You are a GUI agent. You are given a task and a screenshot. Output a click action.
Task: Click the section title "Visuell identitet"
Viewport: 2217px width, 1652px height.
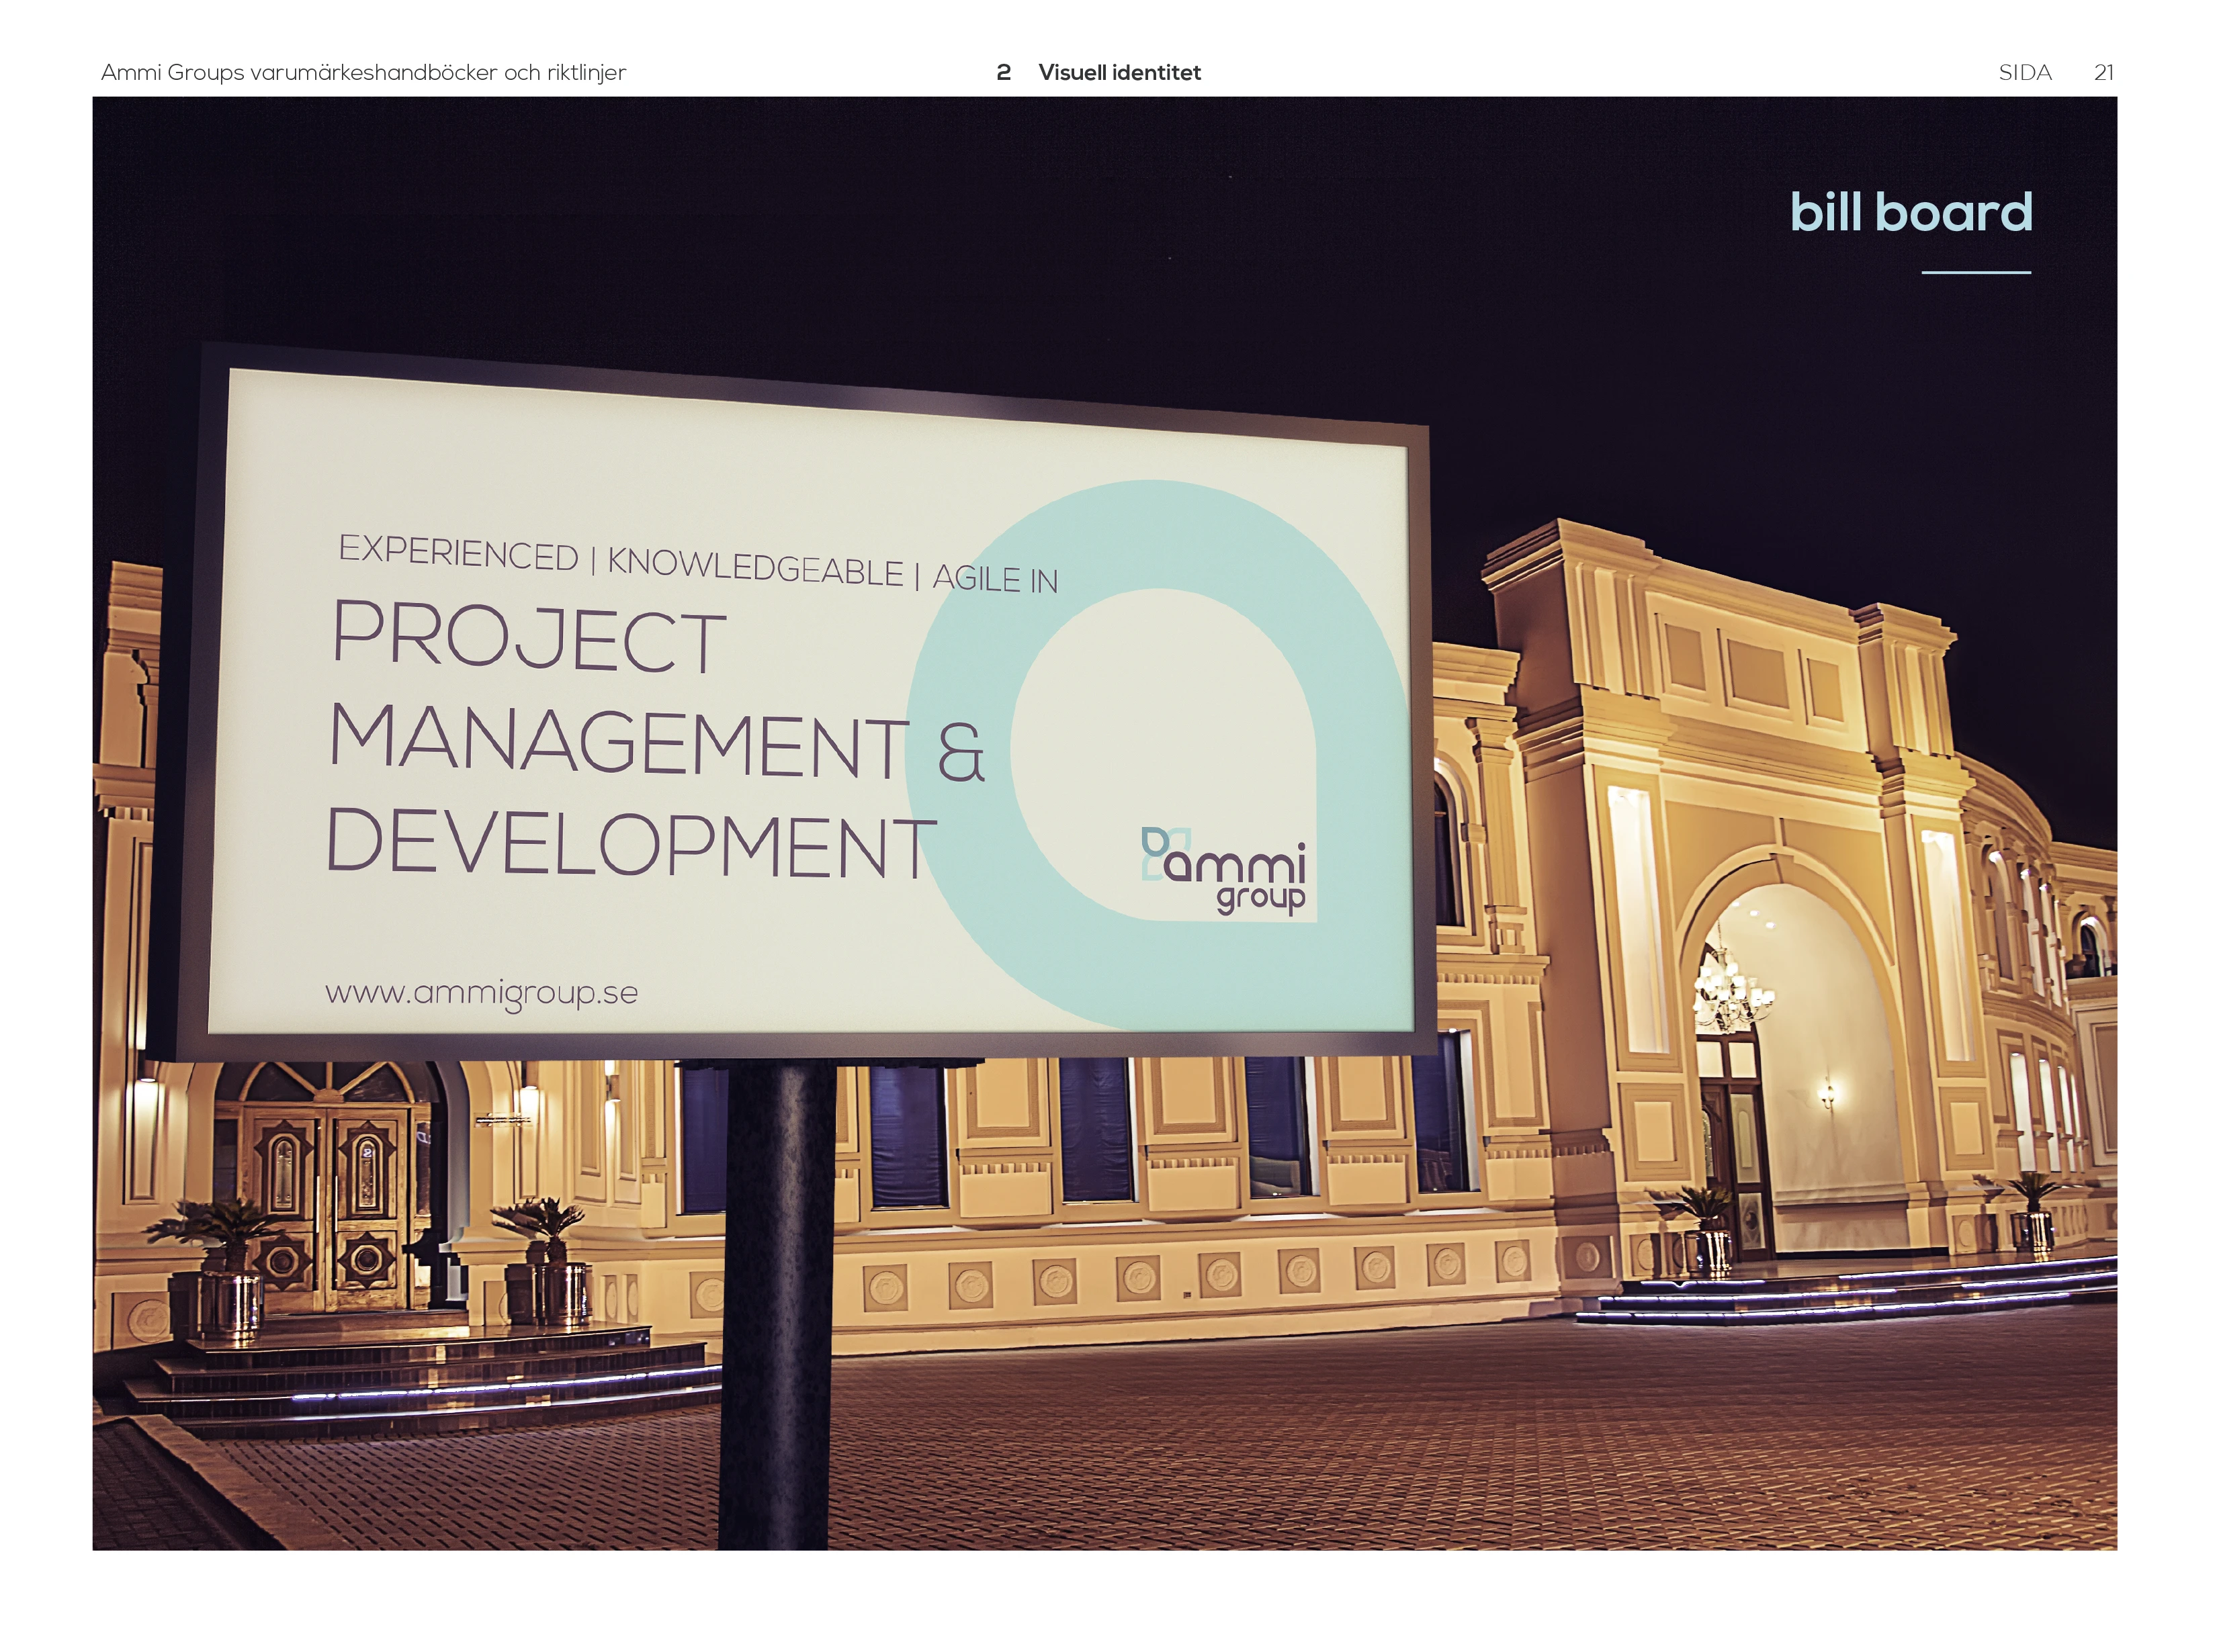pyautogui.click(x=1119, y=72)
